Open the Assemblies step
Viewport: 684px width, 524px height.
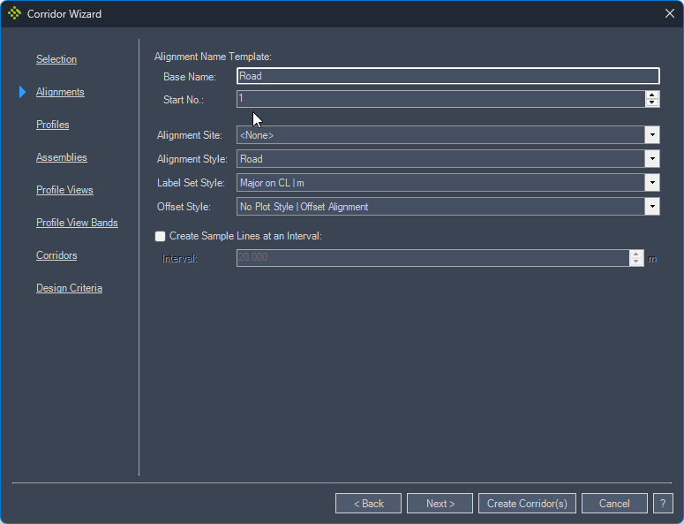[x=62, y=157]
